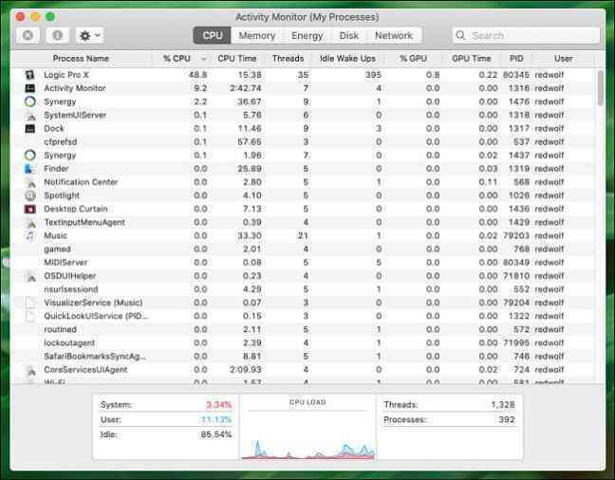Screen dimensions: 615x480
Task: Select the gamed process row
Action: click(304, 249)
